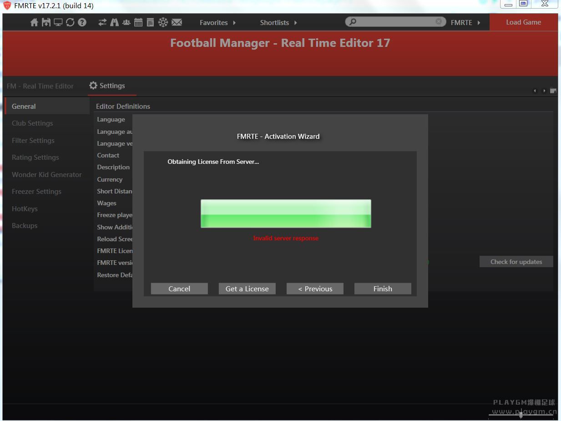
Task: Click the Wages setting label
Action: (106, 203)
